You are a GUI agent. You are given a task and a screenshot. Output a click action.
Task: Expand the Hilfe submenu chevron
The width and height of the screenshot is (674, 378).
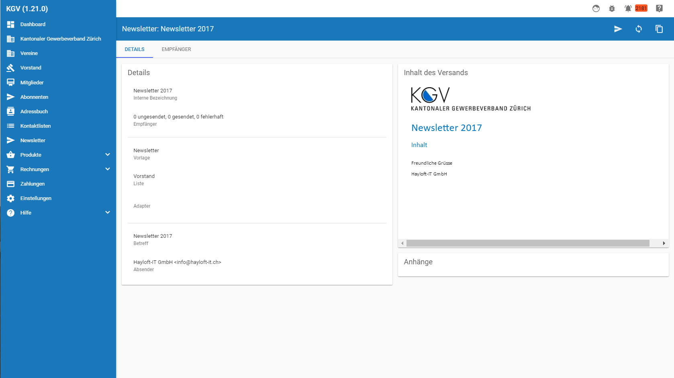[x=108, y=212]
